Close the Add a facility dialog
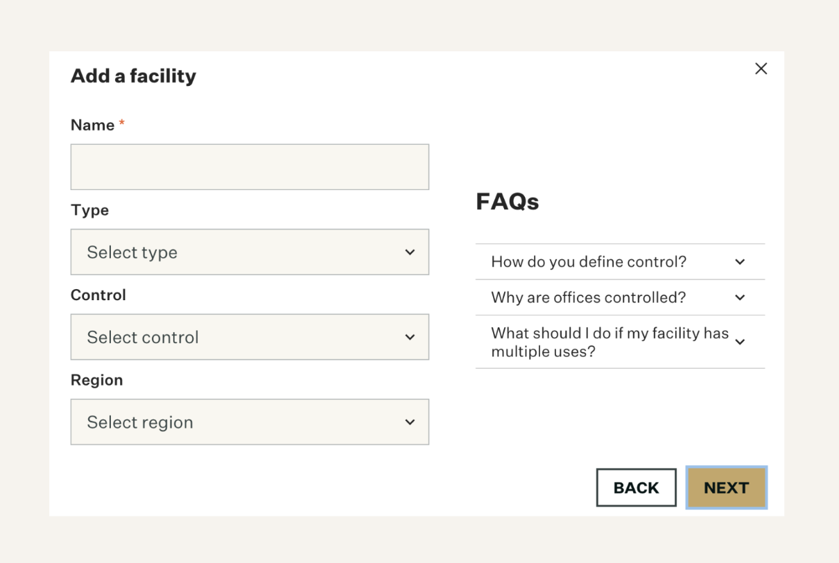The width and height of the screenshot is (839, 563). 761,69
